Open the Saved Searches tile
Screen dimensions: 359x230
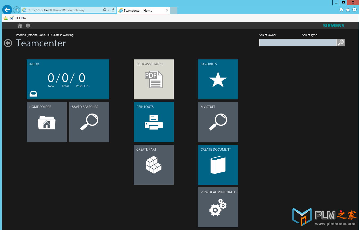(x=89, y=122)
